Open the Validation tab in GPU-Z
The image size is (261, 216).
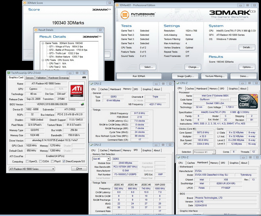41,78
